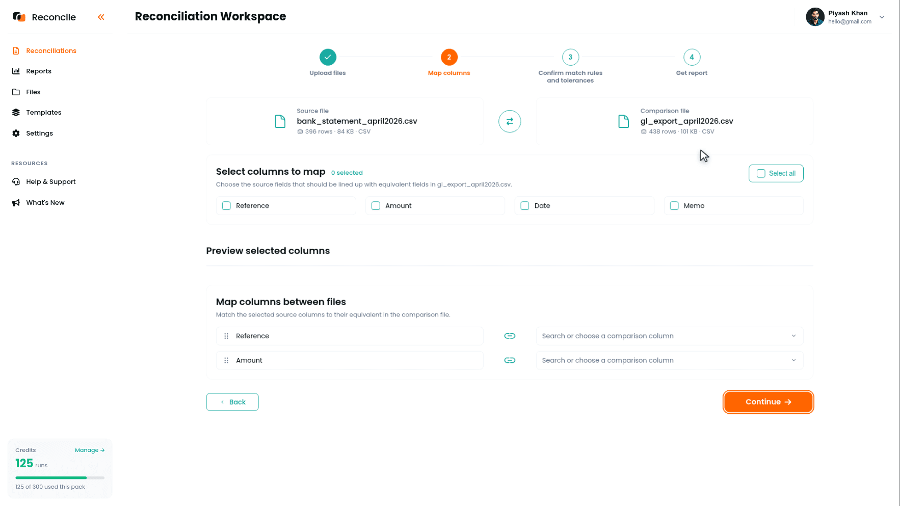The height and width of the screenshot is (506, 900).
Task: Open comparison column dropdown for Reference
Action: pos(670,336)
